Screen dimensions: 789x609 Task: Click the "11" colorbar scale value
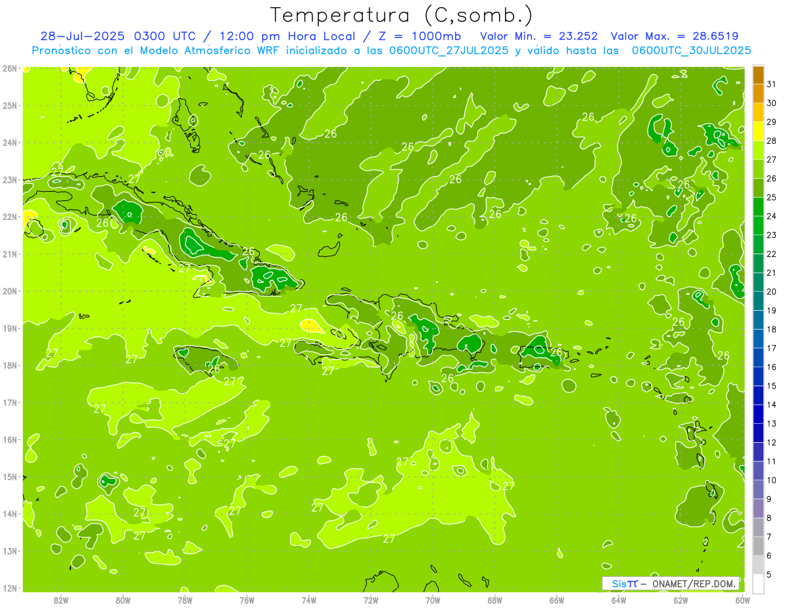772,461
